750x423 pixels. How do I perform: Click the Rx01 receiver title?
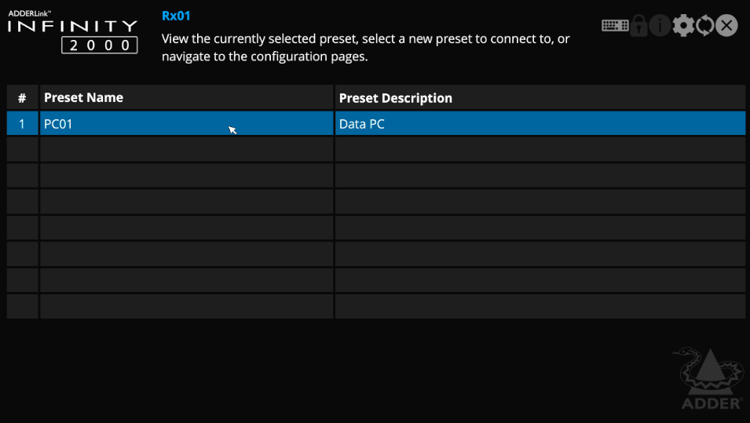click(176, 16)
